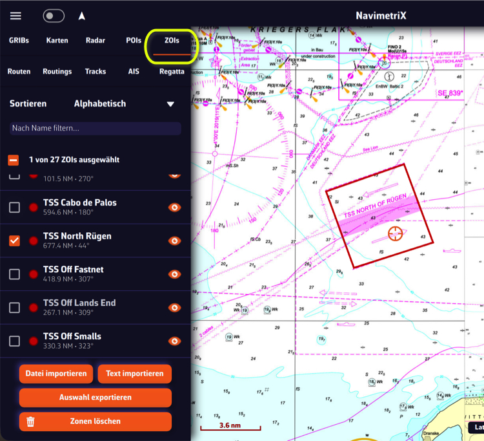
Task: Click the 'TSS NORTH OF RÜGEN' chart label
Action: pos(375,206)
